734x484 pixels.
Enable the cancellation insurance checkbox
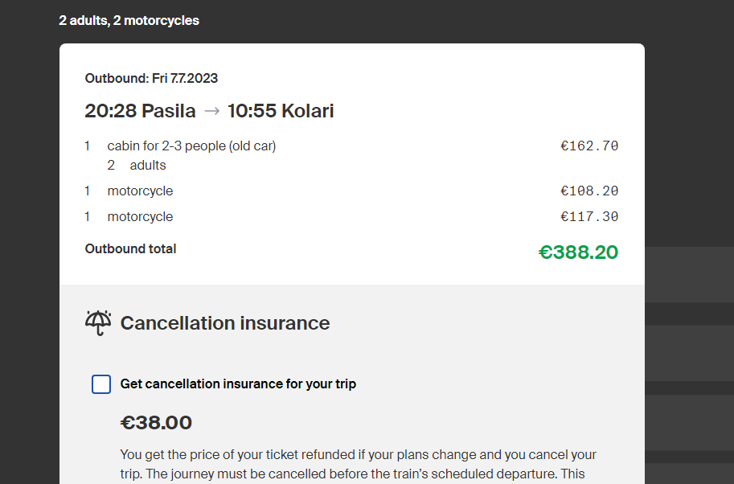[x=101, y=384]
